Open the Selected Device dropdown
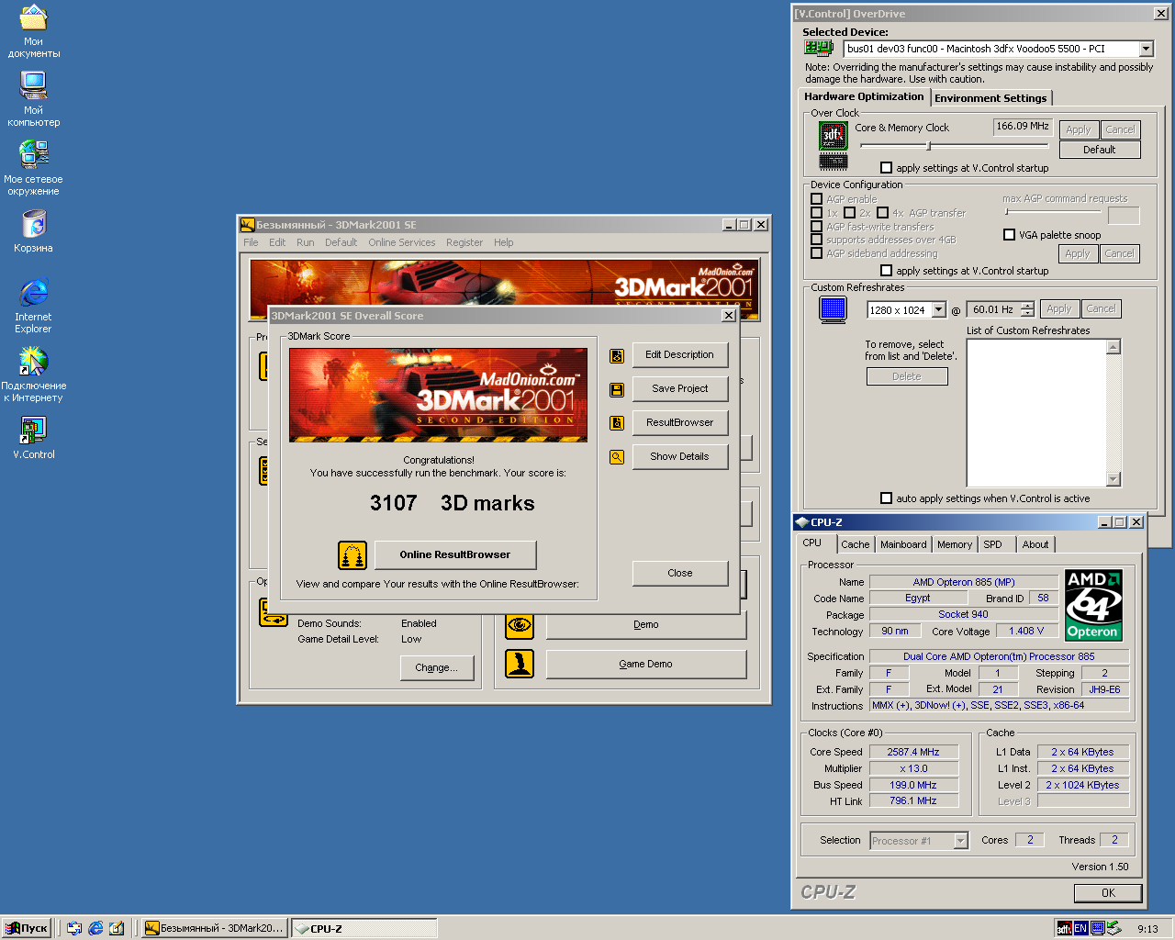 [x=1146, y=49]
